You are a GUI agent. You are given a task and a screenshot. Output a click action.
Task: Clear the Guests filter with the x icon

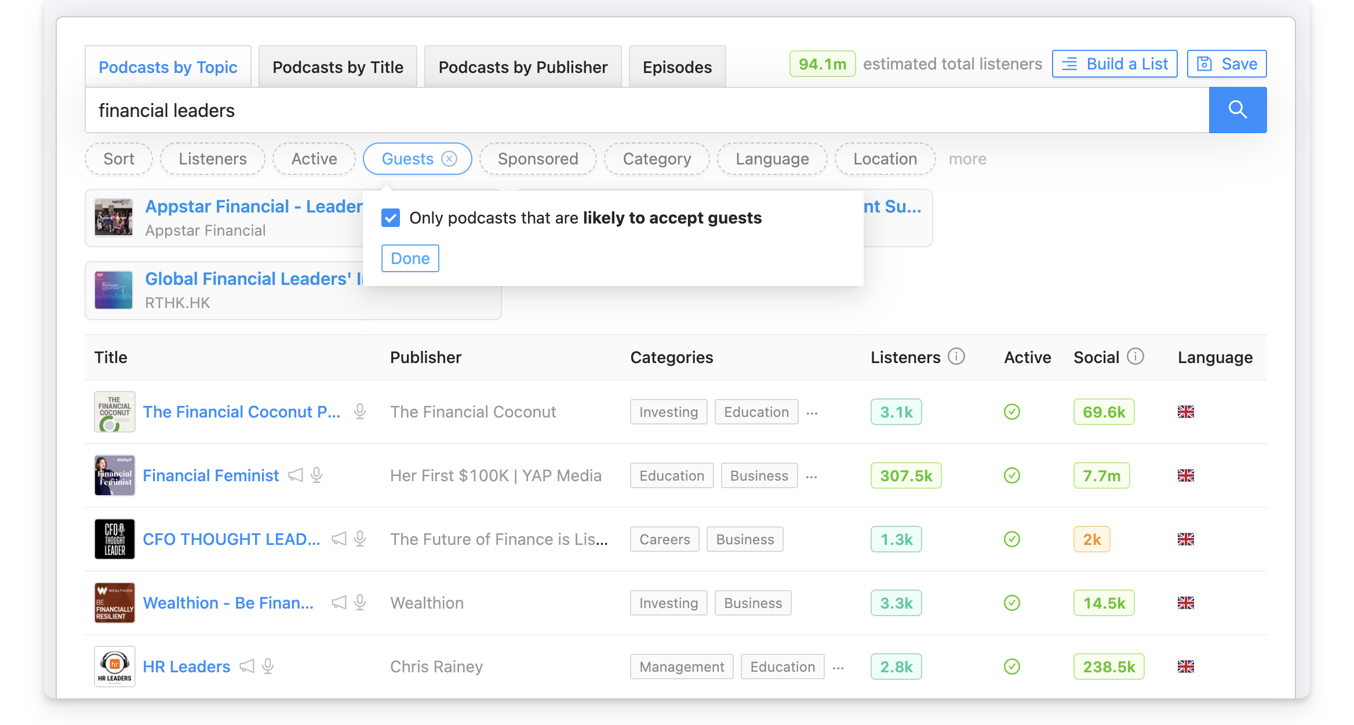point(449,159)
